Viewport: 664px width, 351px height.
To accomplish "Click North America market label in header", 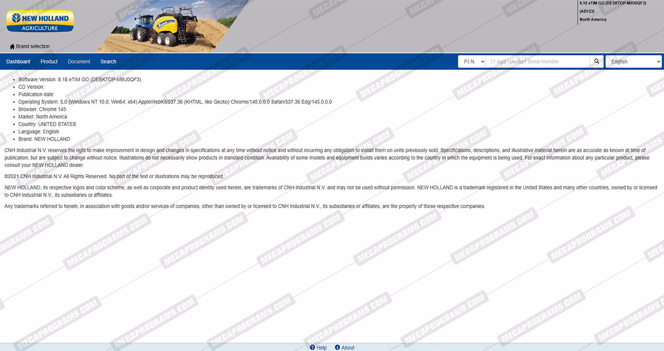I will (x=593, y=19).
